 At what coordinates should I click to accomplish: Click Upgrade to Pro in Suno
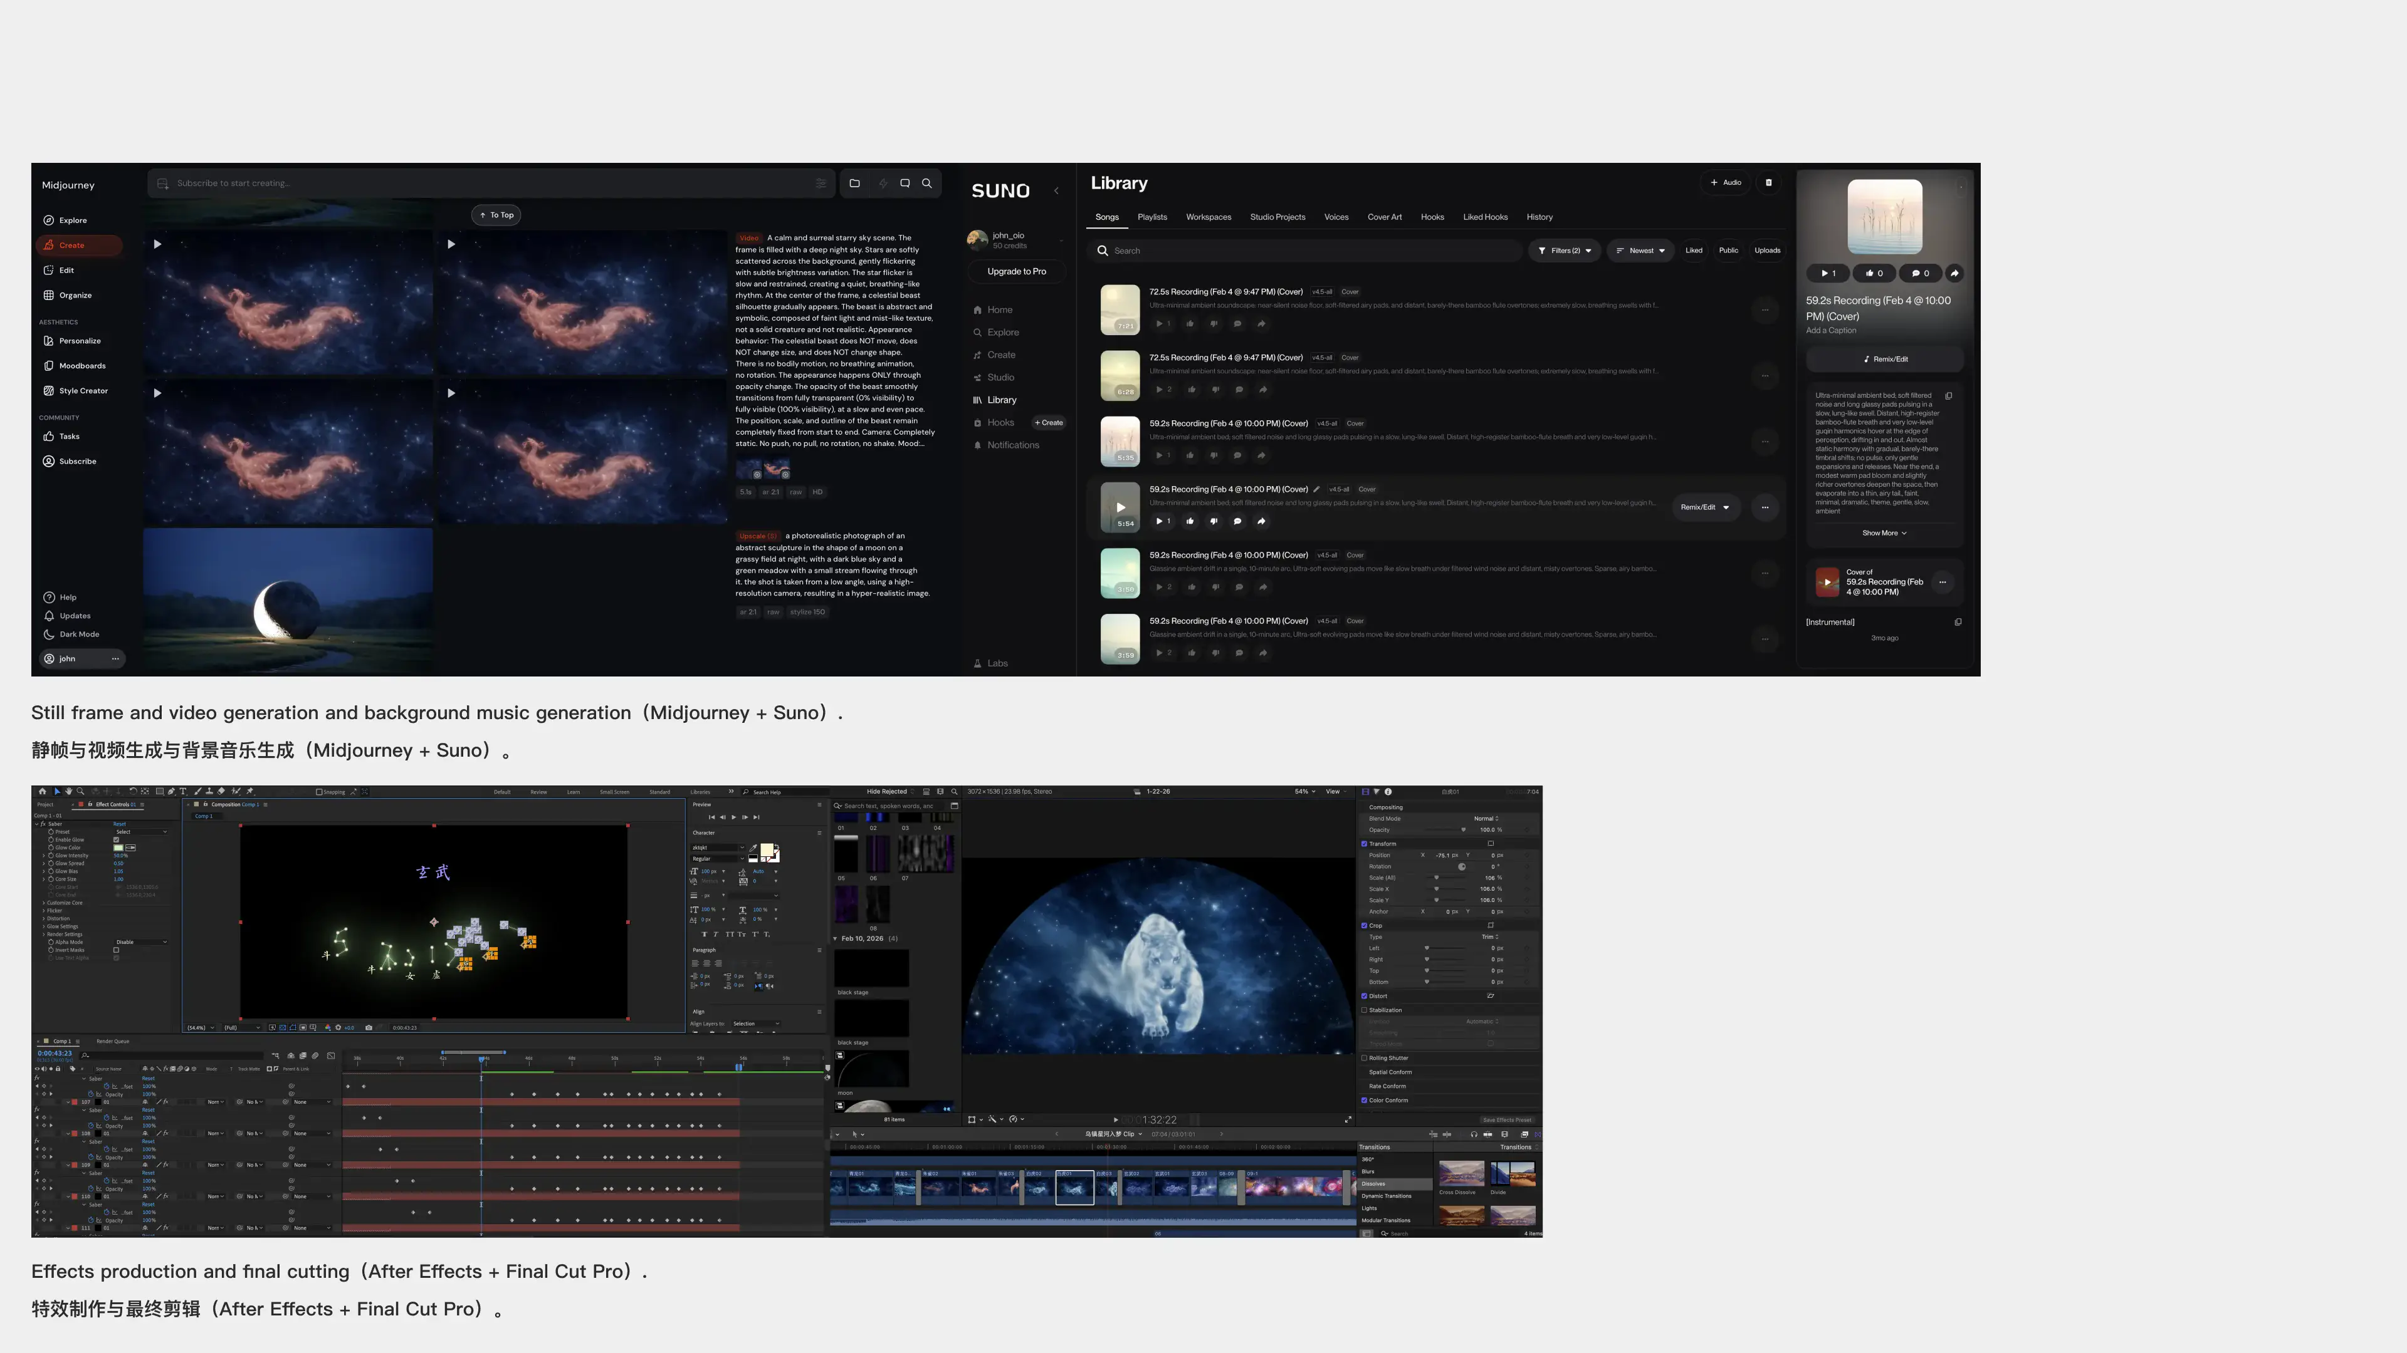pyautogui.click(x=1017, y=272)
